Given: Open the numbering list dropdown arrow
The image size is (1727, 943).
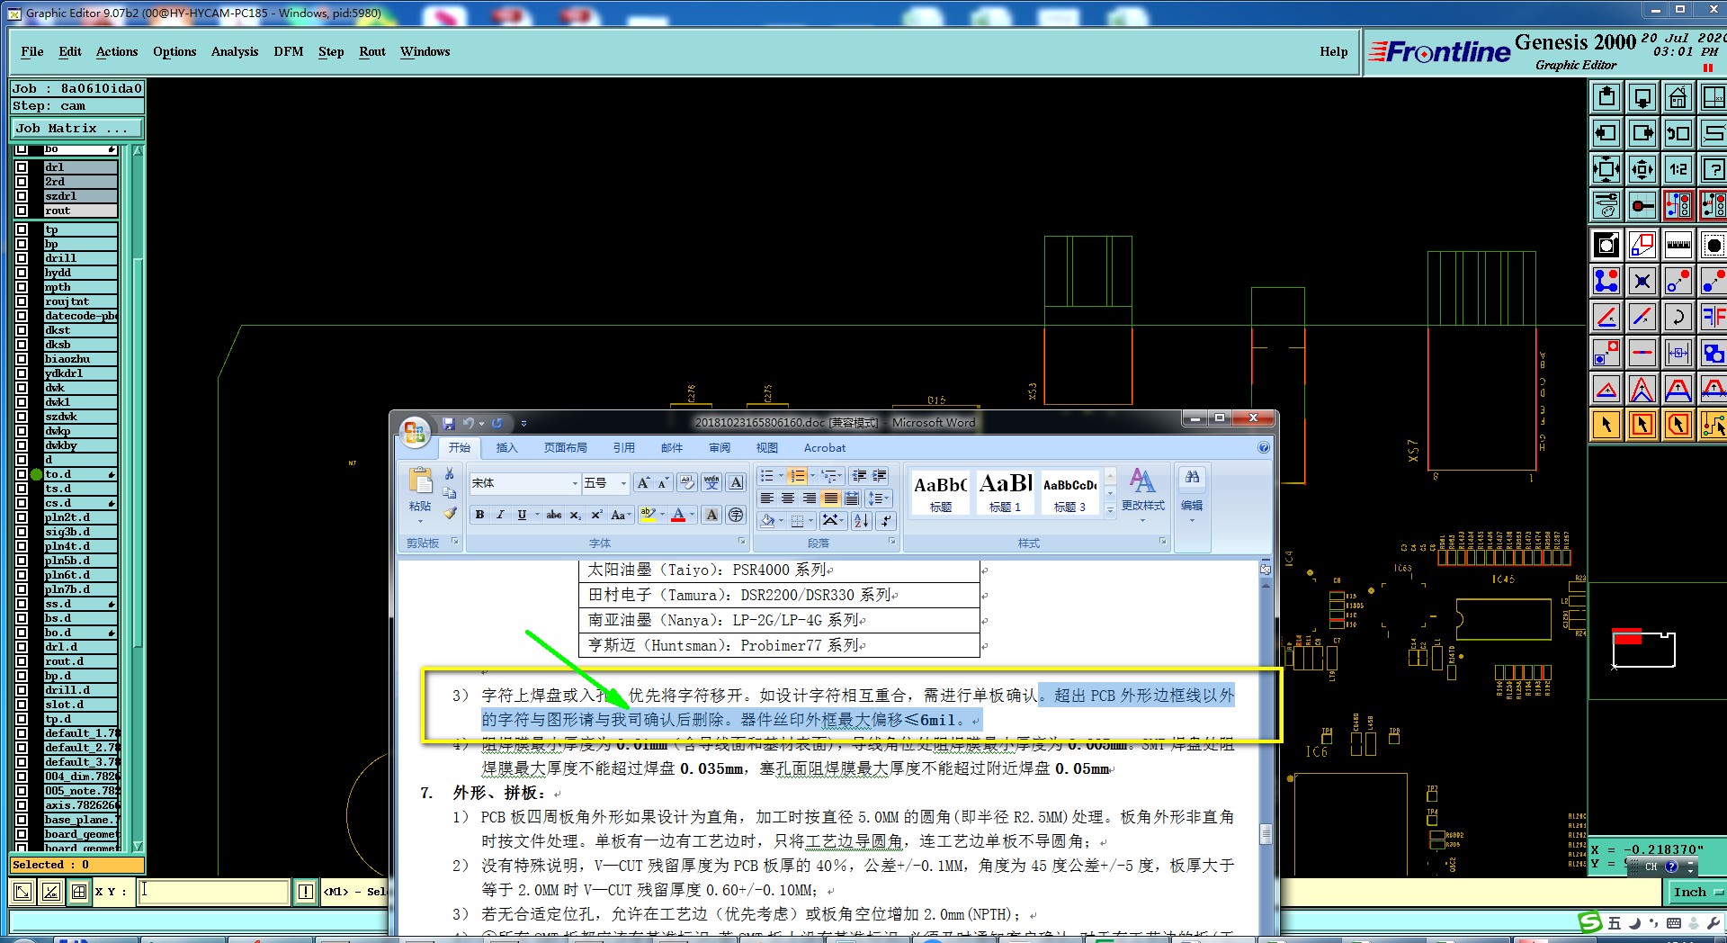Looking at the screenshot, I should coord(812,476).
